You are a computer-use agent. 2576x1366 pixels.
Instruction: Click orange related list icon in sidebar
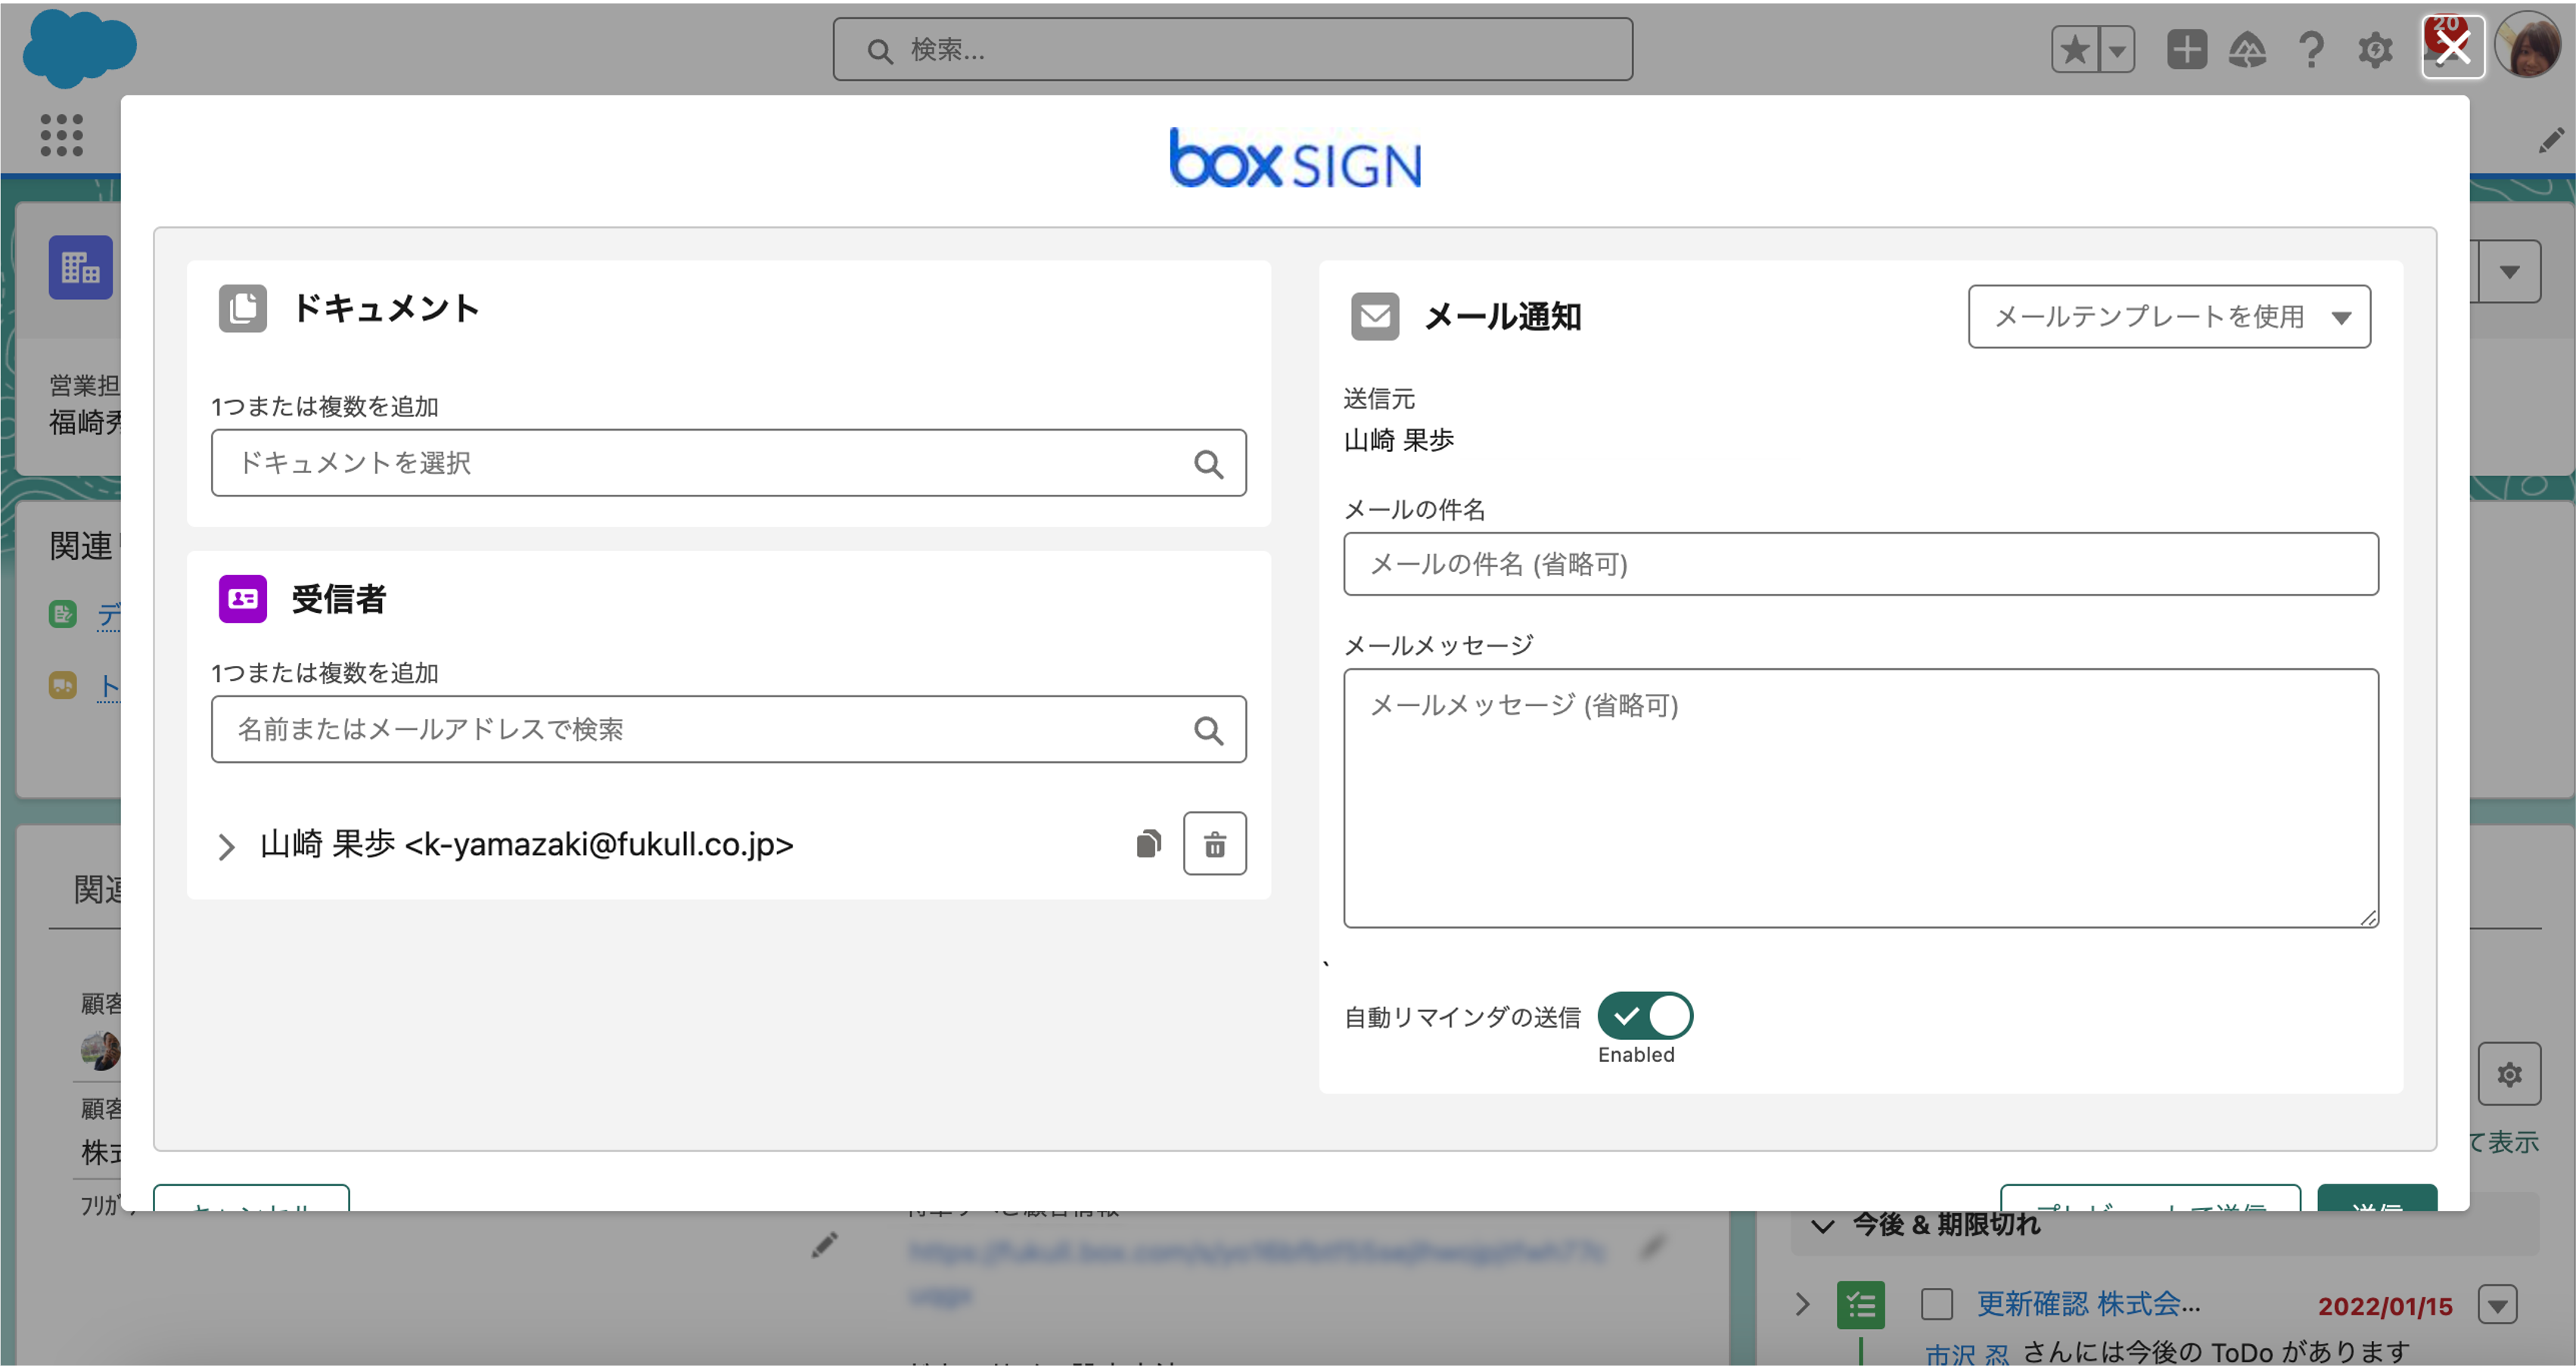tap(63, 685)
